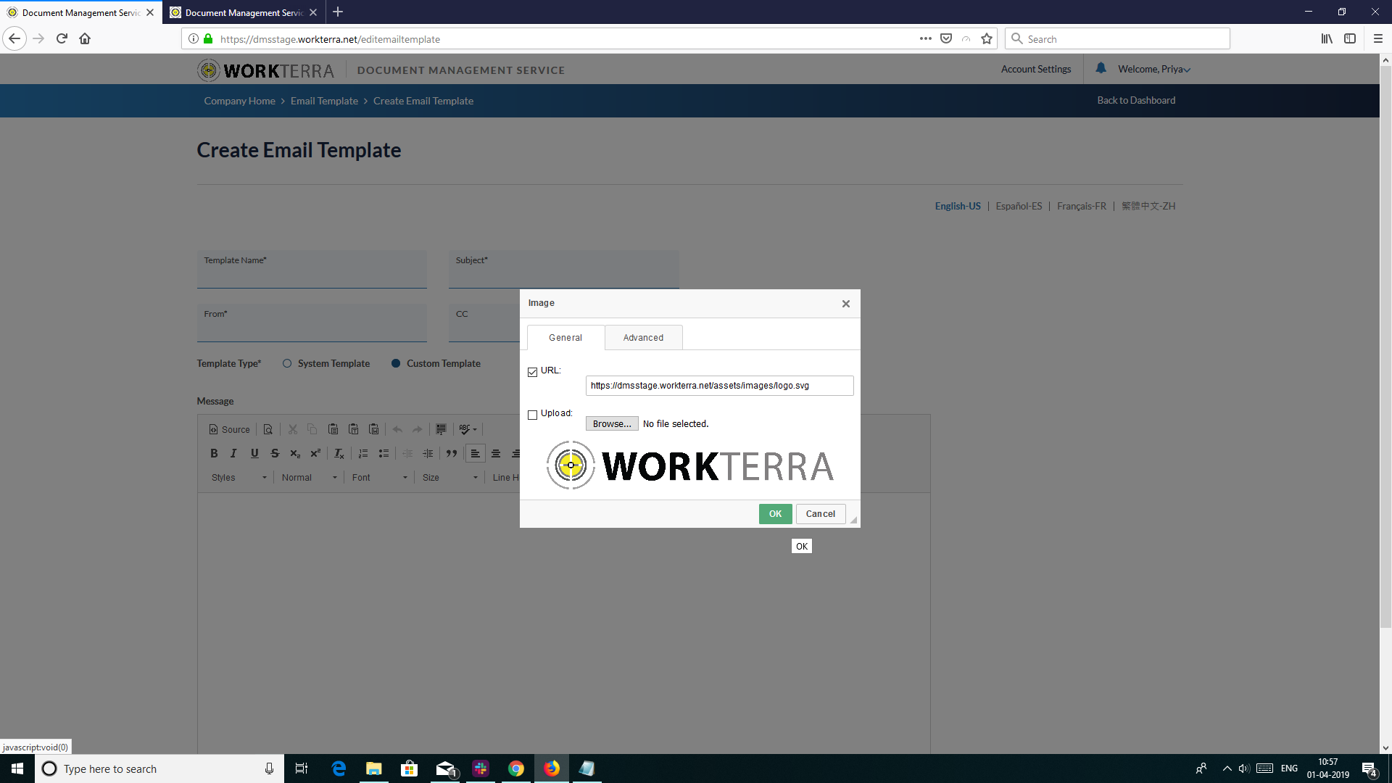Viewport: 1392px width, 783px height.
Task: Click the image URL input field
Action: (719, 386)
